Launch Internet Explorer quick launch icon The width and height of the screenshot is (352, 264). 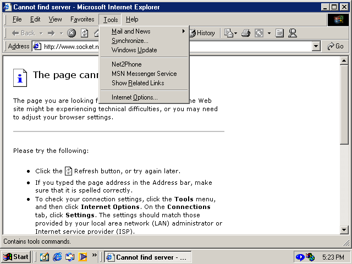(x=57, y=257)
